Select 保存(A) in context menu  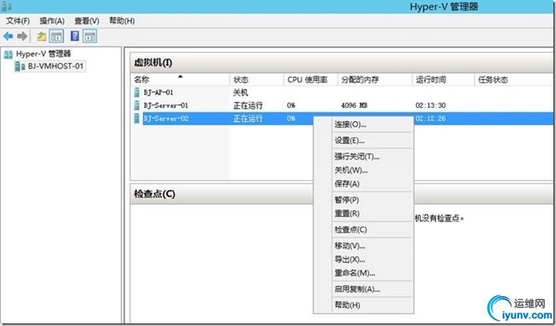click(x=364, y=184)
